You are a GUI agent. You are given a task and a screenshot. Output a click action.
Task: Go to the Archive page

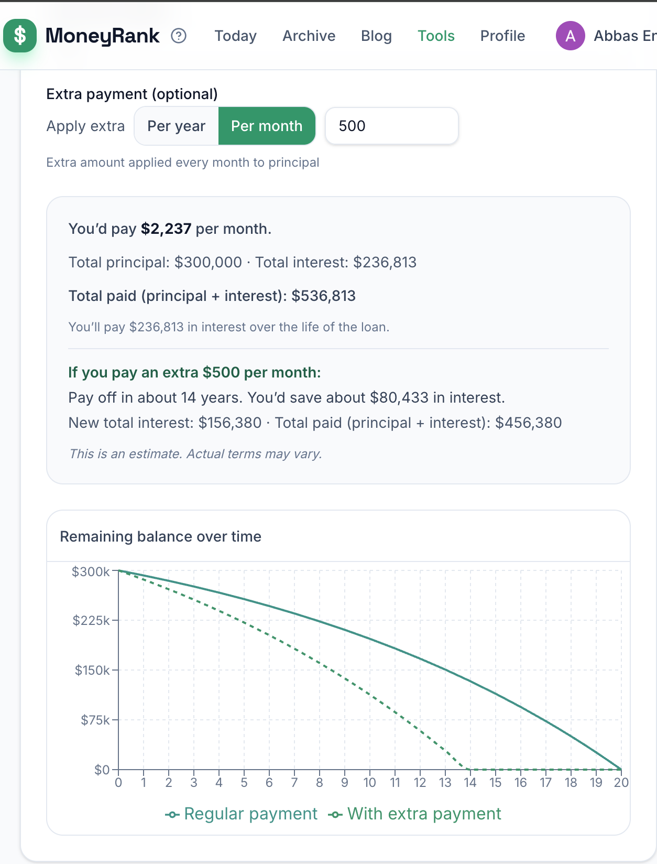(309, 36)
